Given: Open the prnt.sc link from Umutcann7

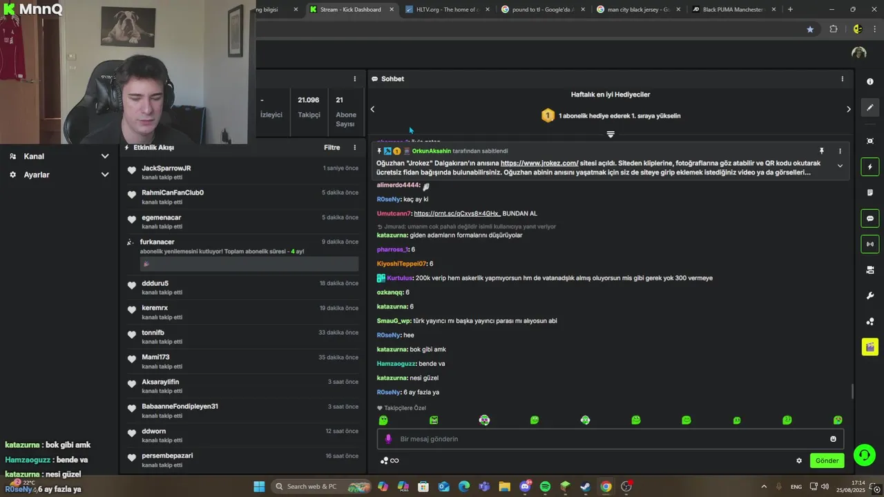Looking at the screenshot, I should 457,214.
